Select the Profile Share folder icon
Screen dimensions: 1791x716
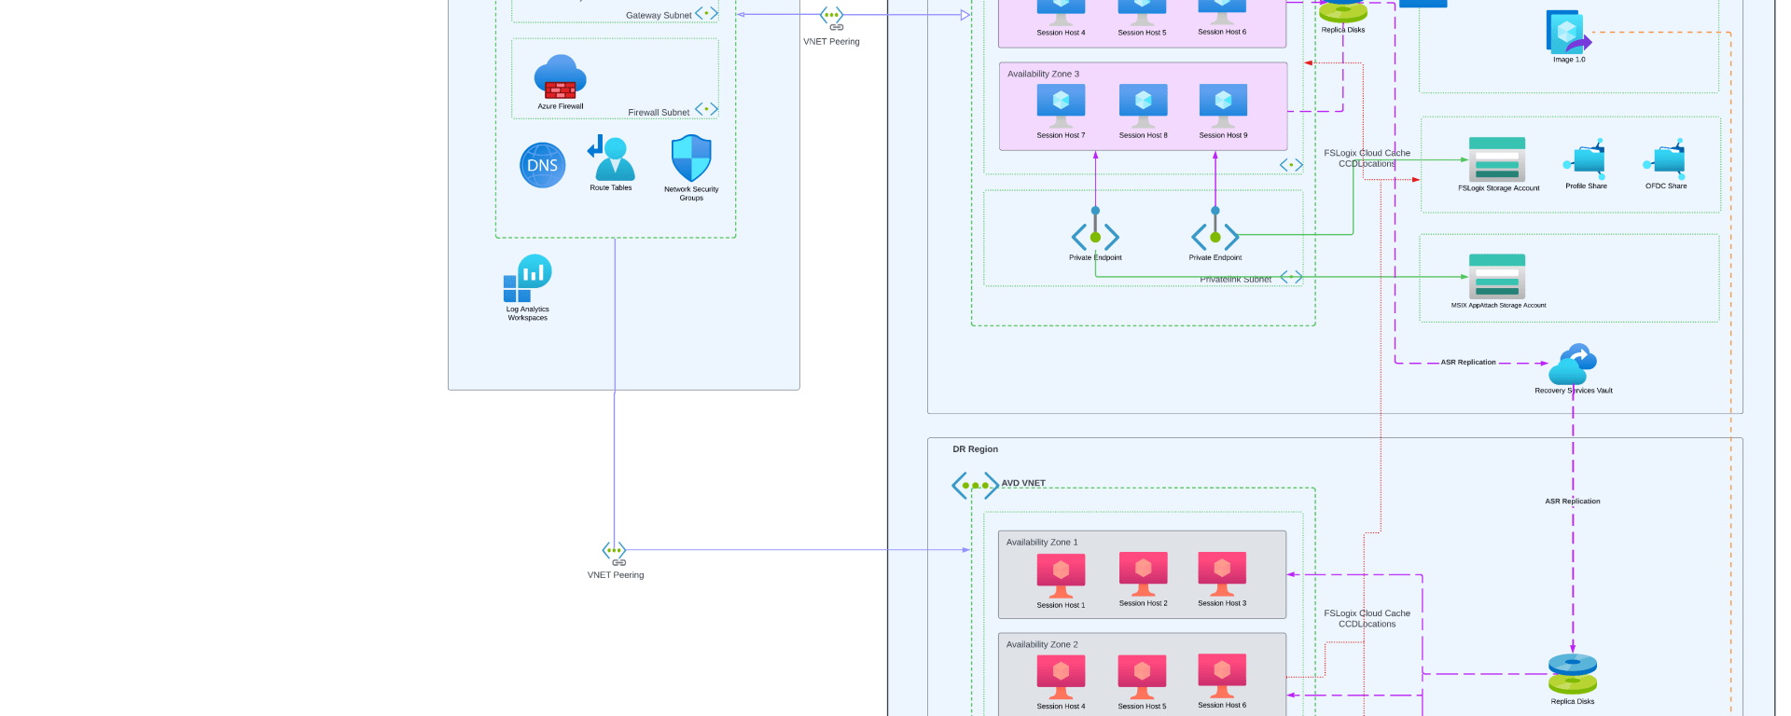(x=1586, y=159)
